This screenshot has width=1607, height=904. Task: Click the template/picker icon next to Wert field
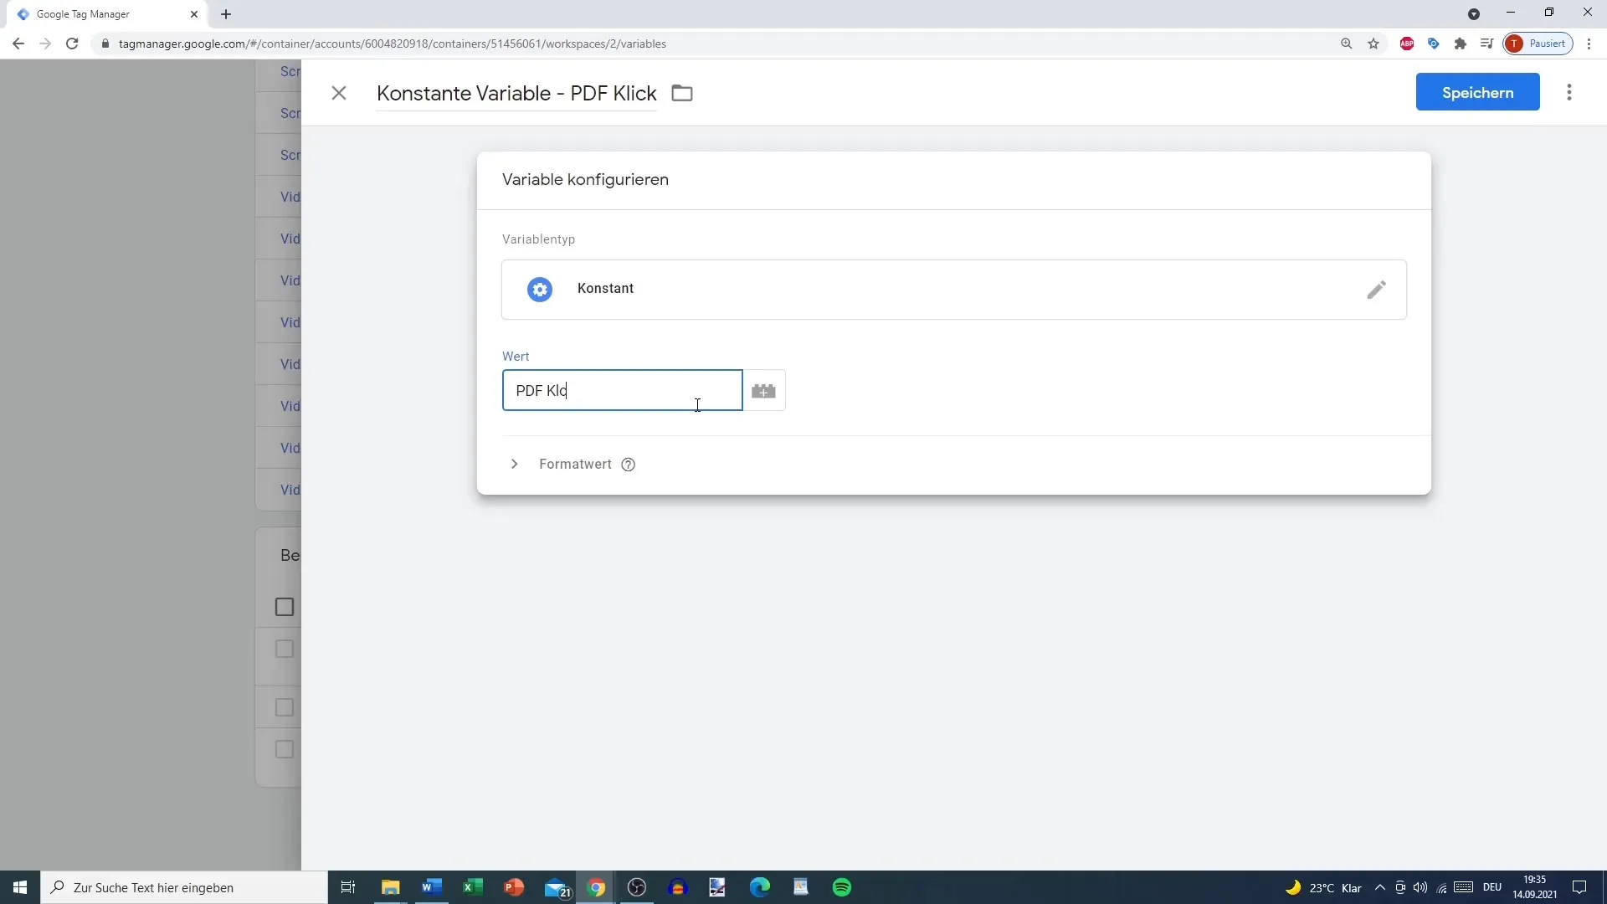pos(765,391)
